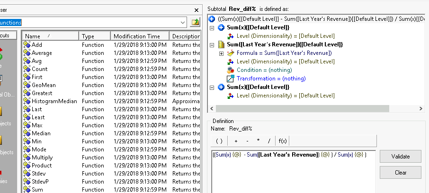
Task: Collapse the last Sum(x){[Default Level]} node
Action: click(212, 87)
